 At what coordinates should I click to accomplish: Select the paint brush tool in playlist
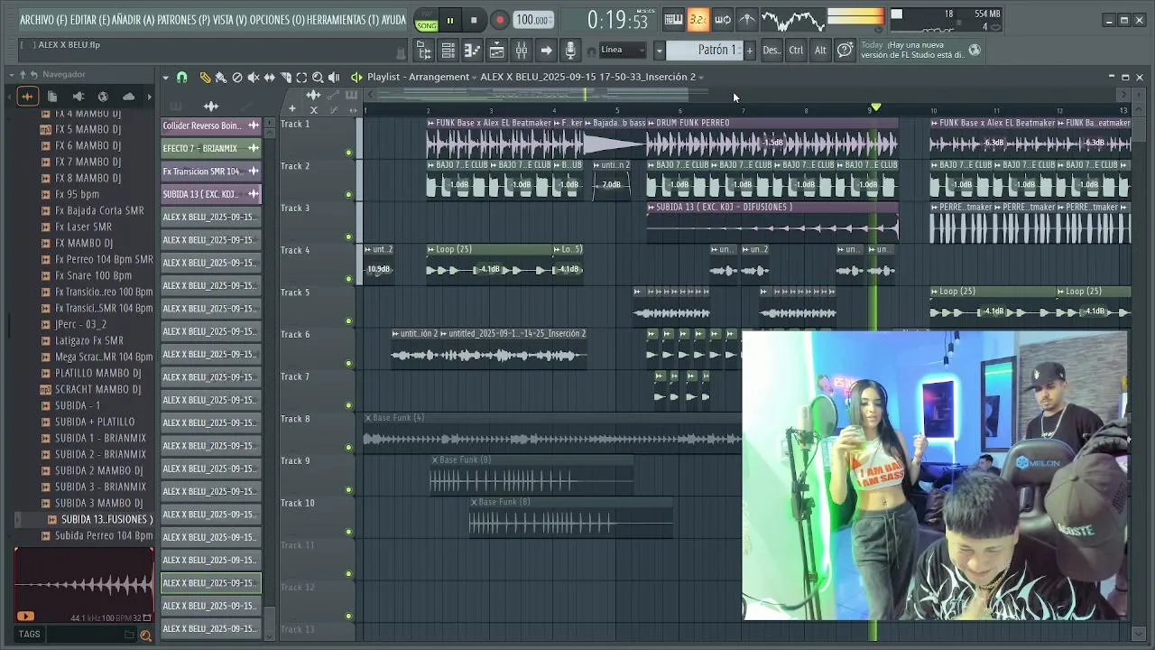tap(220, 78)
